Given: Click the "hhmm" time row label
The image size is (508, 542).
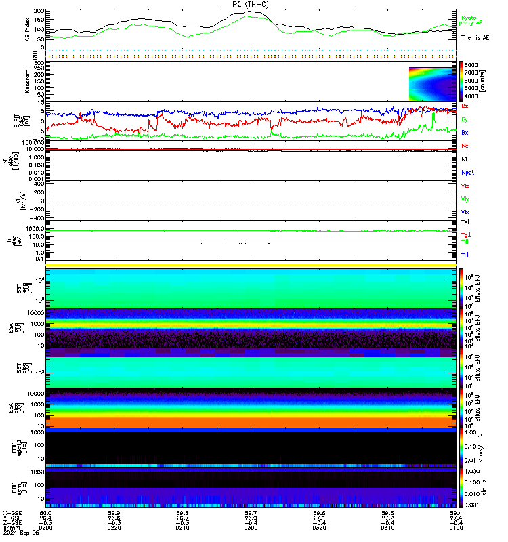Looking at the screenshot, I should click(x=12, y=528).
